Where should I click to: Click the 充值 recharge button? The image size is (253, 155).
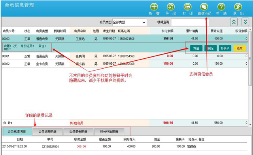(196, 48)
